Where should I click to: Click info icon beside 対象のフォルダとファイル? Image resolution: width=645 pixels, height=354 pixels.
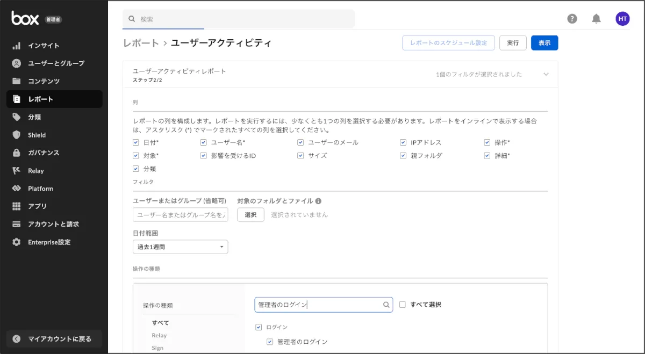[318, 201]
